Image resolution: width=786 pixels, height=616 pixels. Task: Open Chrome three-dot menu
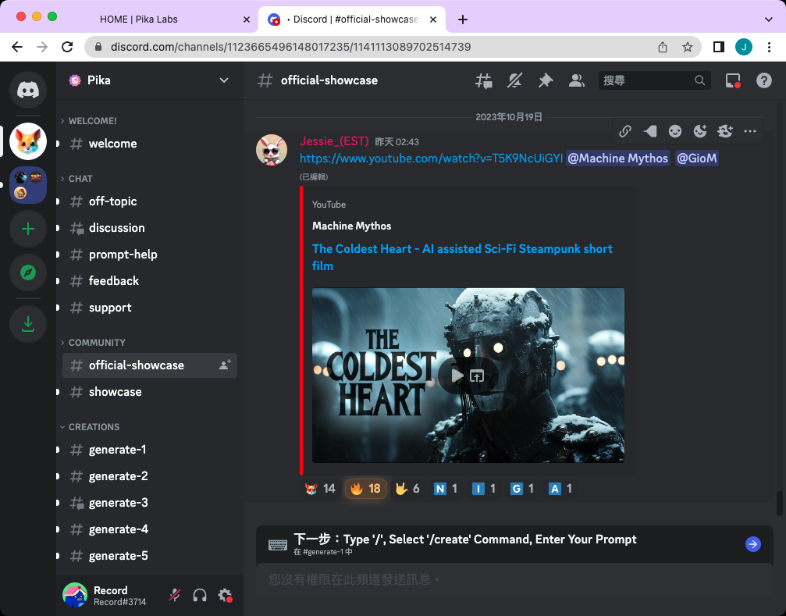point(769,47)
